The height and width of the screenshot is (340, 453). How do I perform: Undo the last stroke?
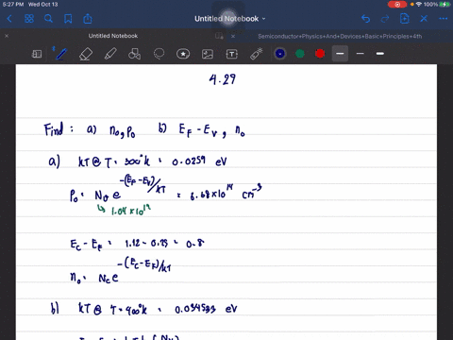point(365,19)
